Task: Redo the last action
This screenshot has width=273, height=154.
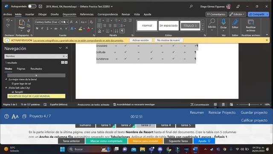Action: click(8, 26)
